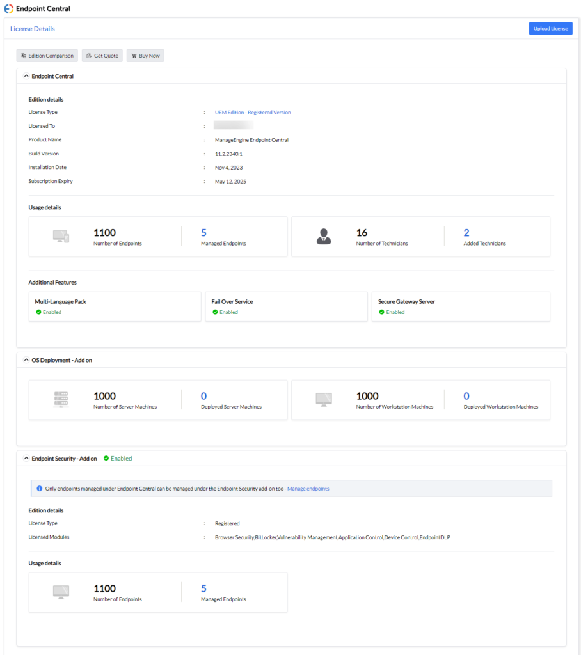Image resolution: width=581 pixels, height=655 pixels.
Task: Click the Installation Date Nov 4, 2023
Action: pos(228,168)
